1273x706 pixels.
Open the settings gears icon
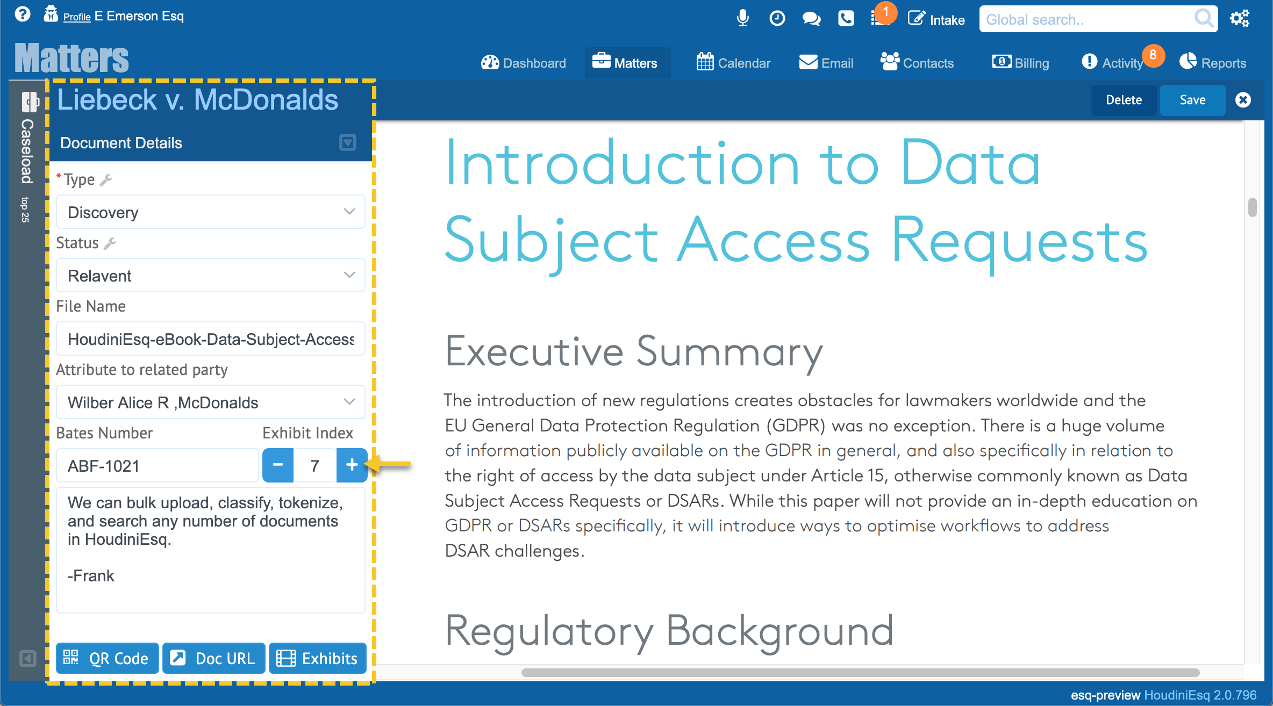coord(1240,19)
